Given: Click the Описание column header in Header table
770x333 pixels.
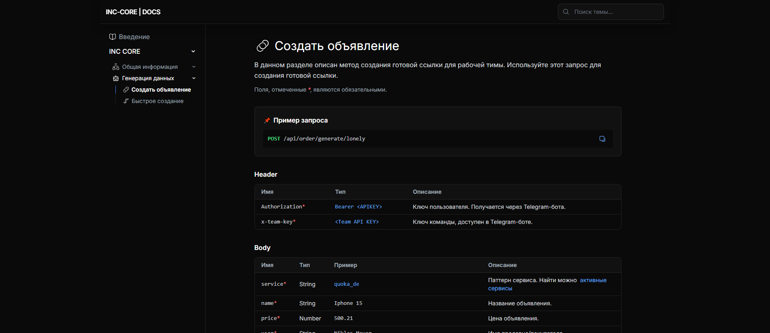Looking at the screenshot, I should pos(427,192).
